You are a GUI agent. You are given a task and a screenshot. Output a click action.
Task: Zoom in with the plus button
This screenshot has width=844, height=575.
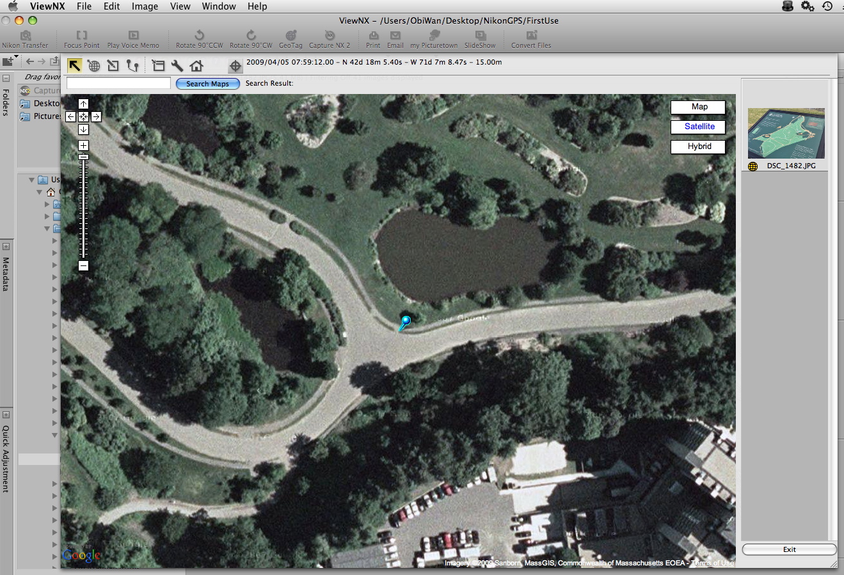tap(83, 145)
